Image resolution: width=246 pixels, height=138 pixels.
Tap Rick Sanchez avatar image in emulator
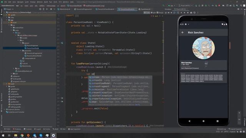click(203, 48)
